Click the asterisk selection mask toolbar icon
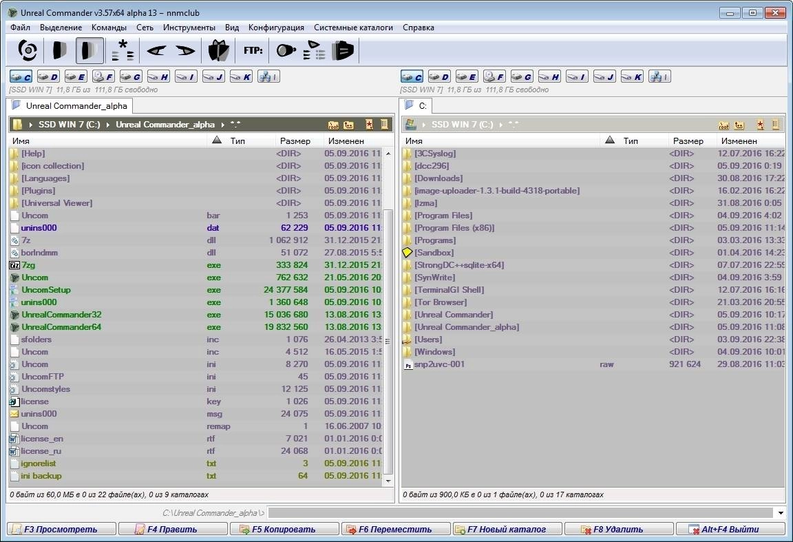Image resolution: width=793 pixels, height=542 pixels. pos(123,50)
